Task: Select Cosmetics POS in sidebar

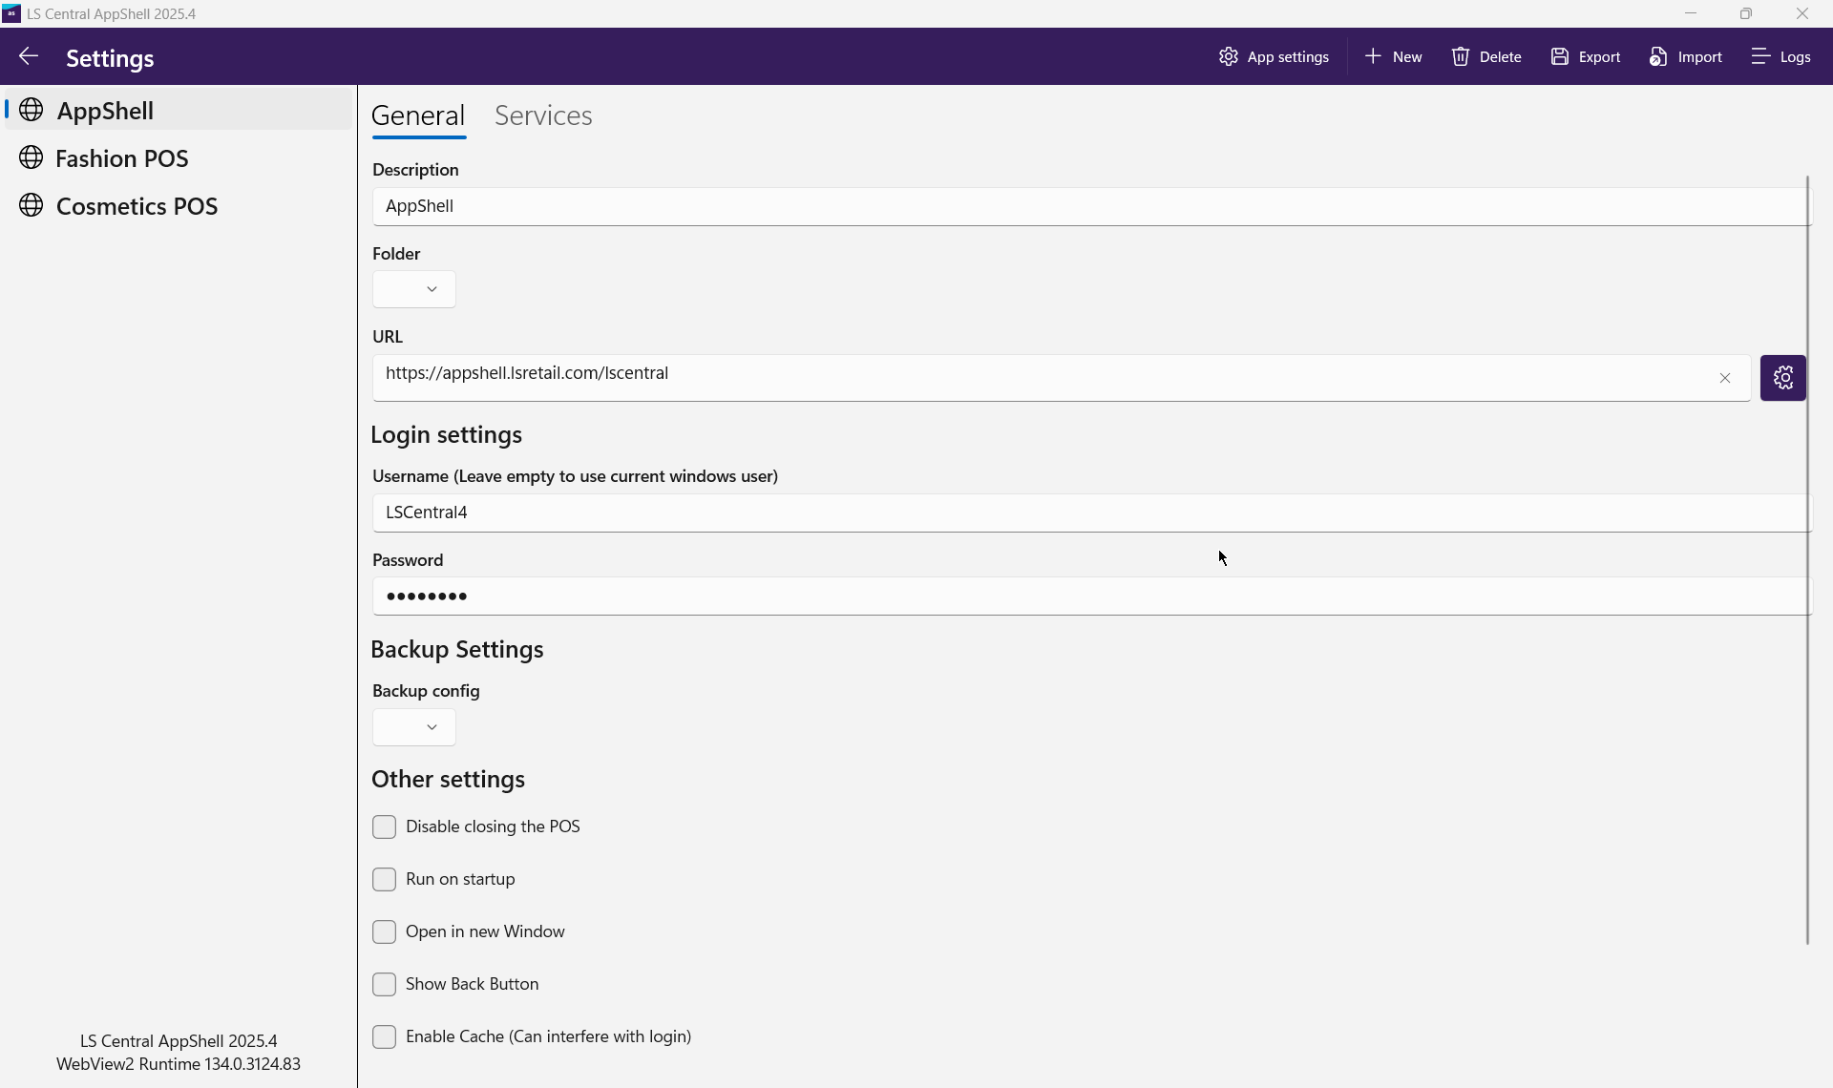Action: (137, 206)
